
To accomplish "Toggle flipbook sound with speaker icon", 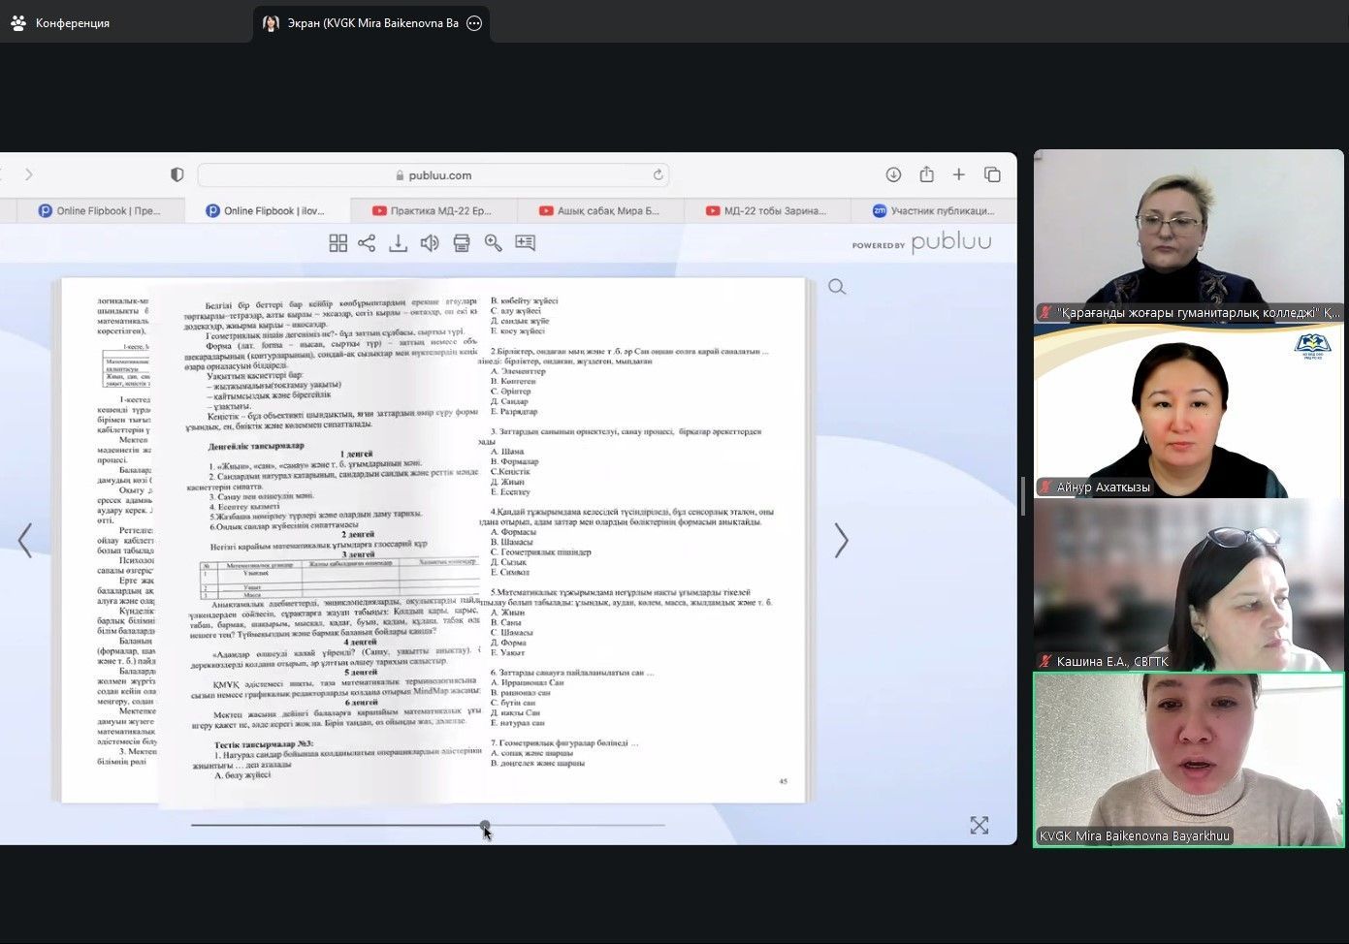I will tap(430, 243).
